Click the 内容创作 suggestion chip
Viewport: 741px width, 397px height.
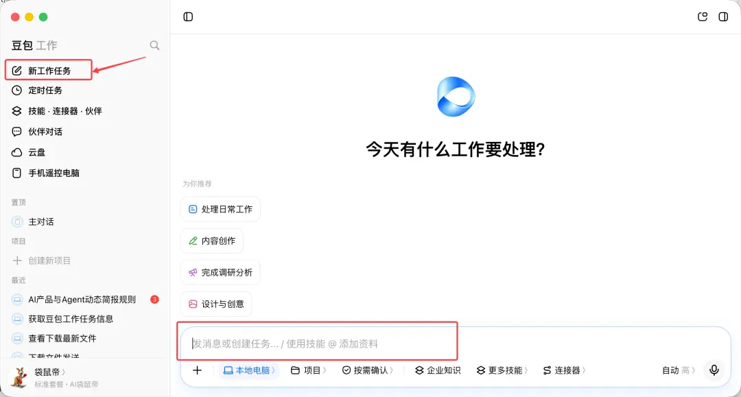[x=212, y=241]
